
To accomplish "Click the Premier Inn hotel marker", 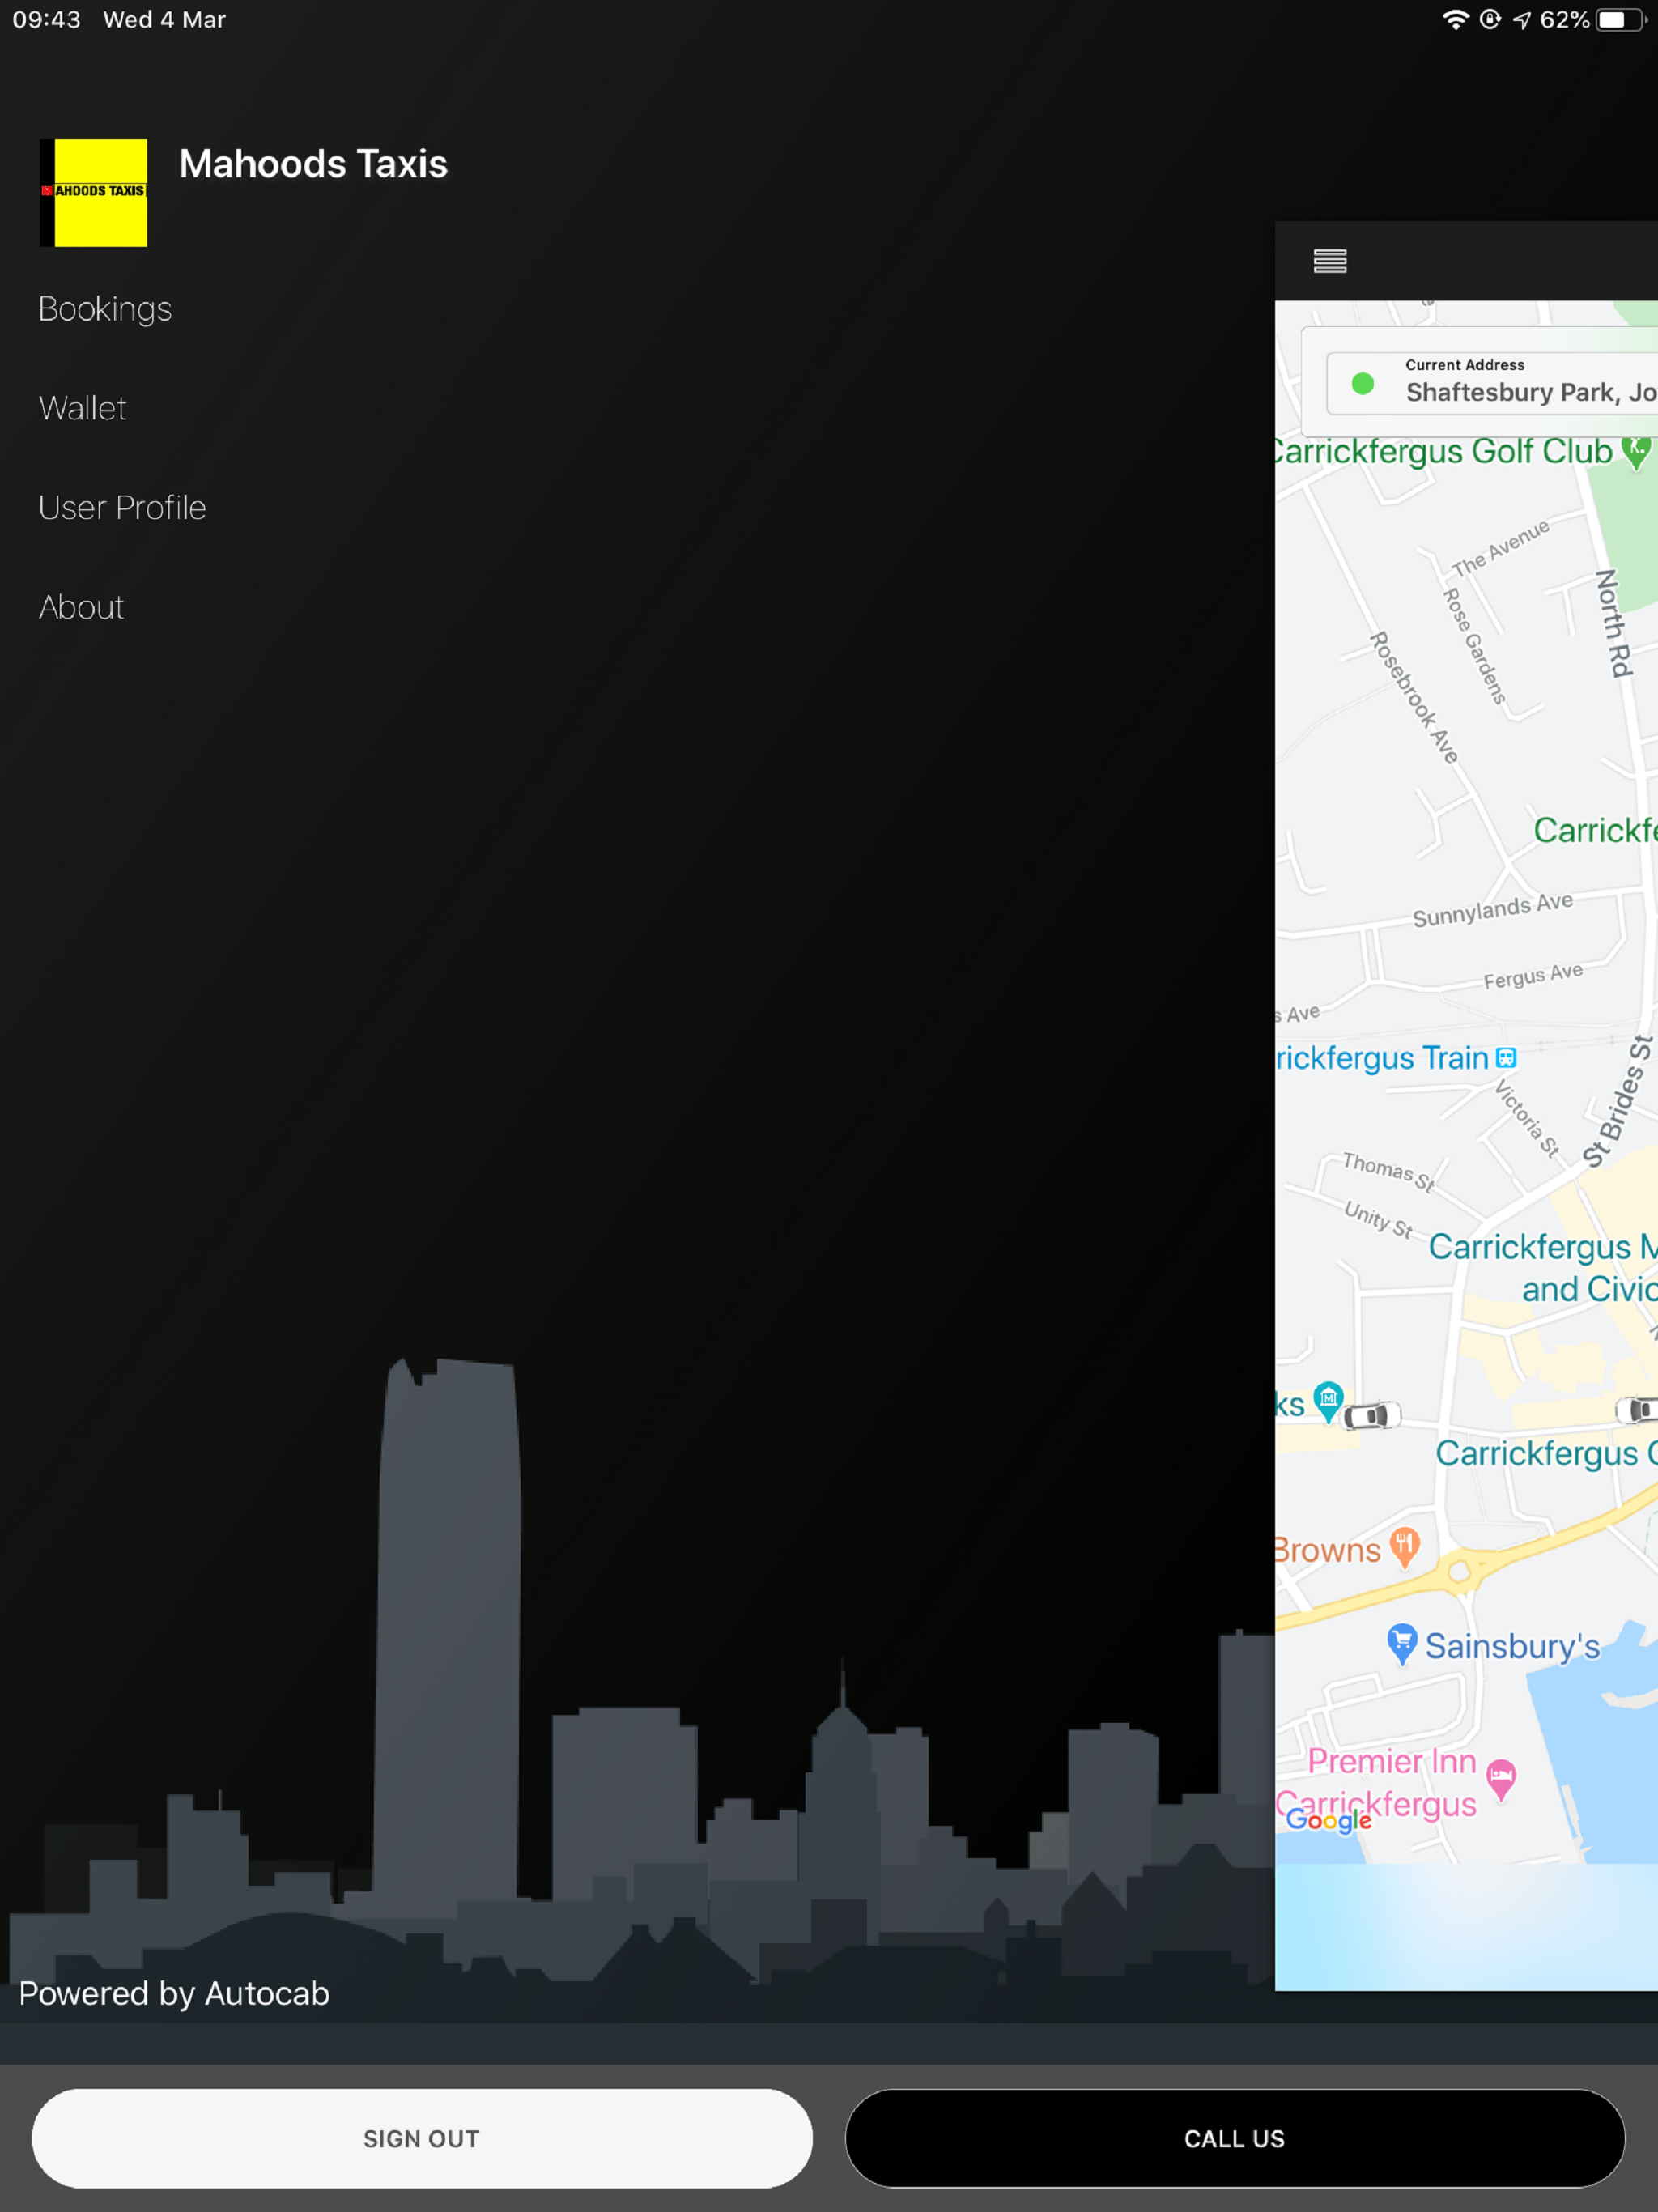I will (1500, 1778).
